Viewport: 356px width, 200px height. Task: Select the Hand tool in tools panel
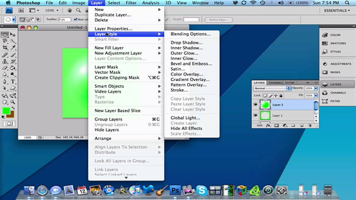[x=5, y=102]
